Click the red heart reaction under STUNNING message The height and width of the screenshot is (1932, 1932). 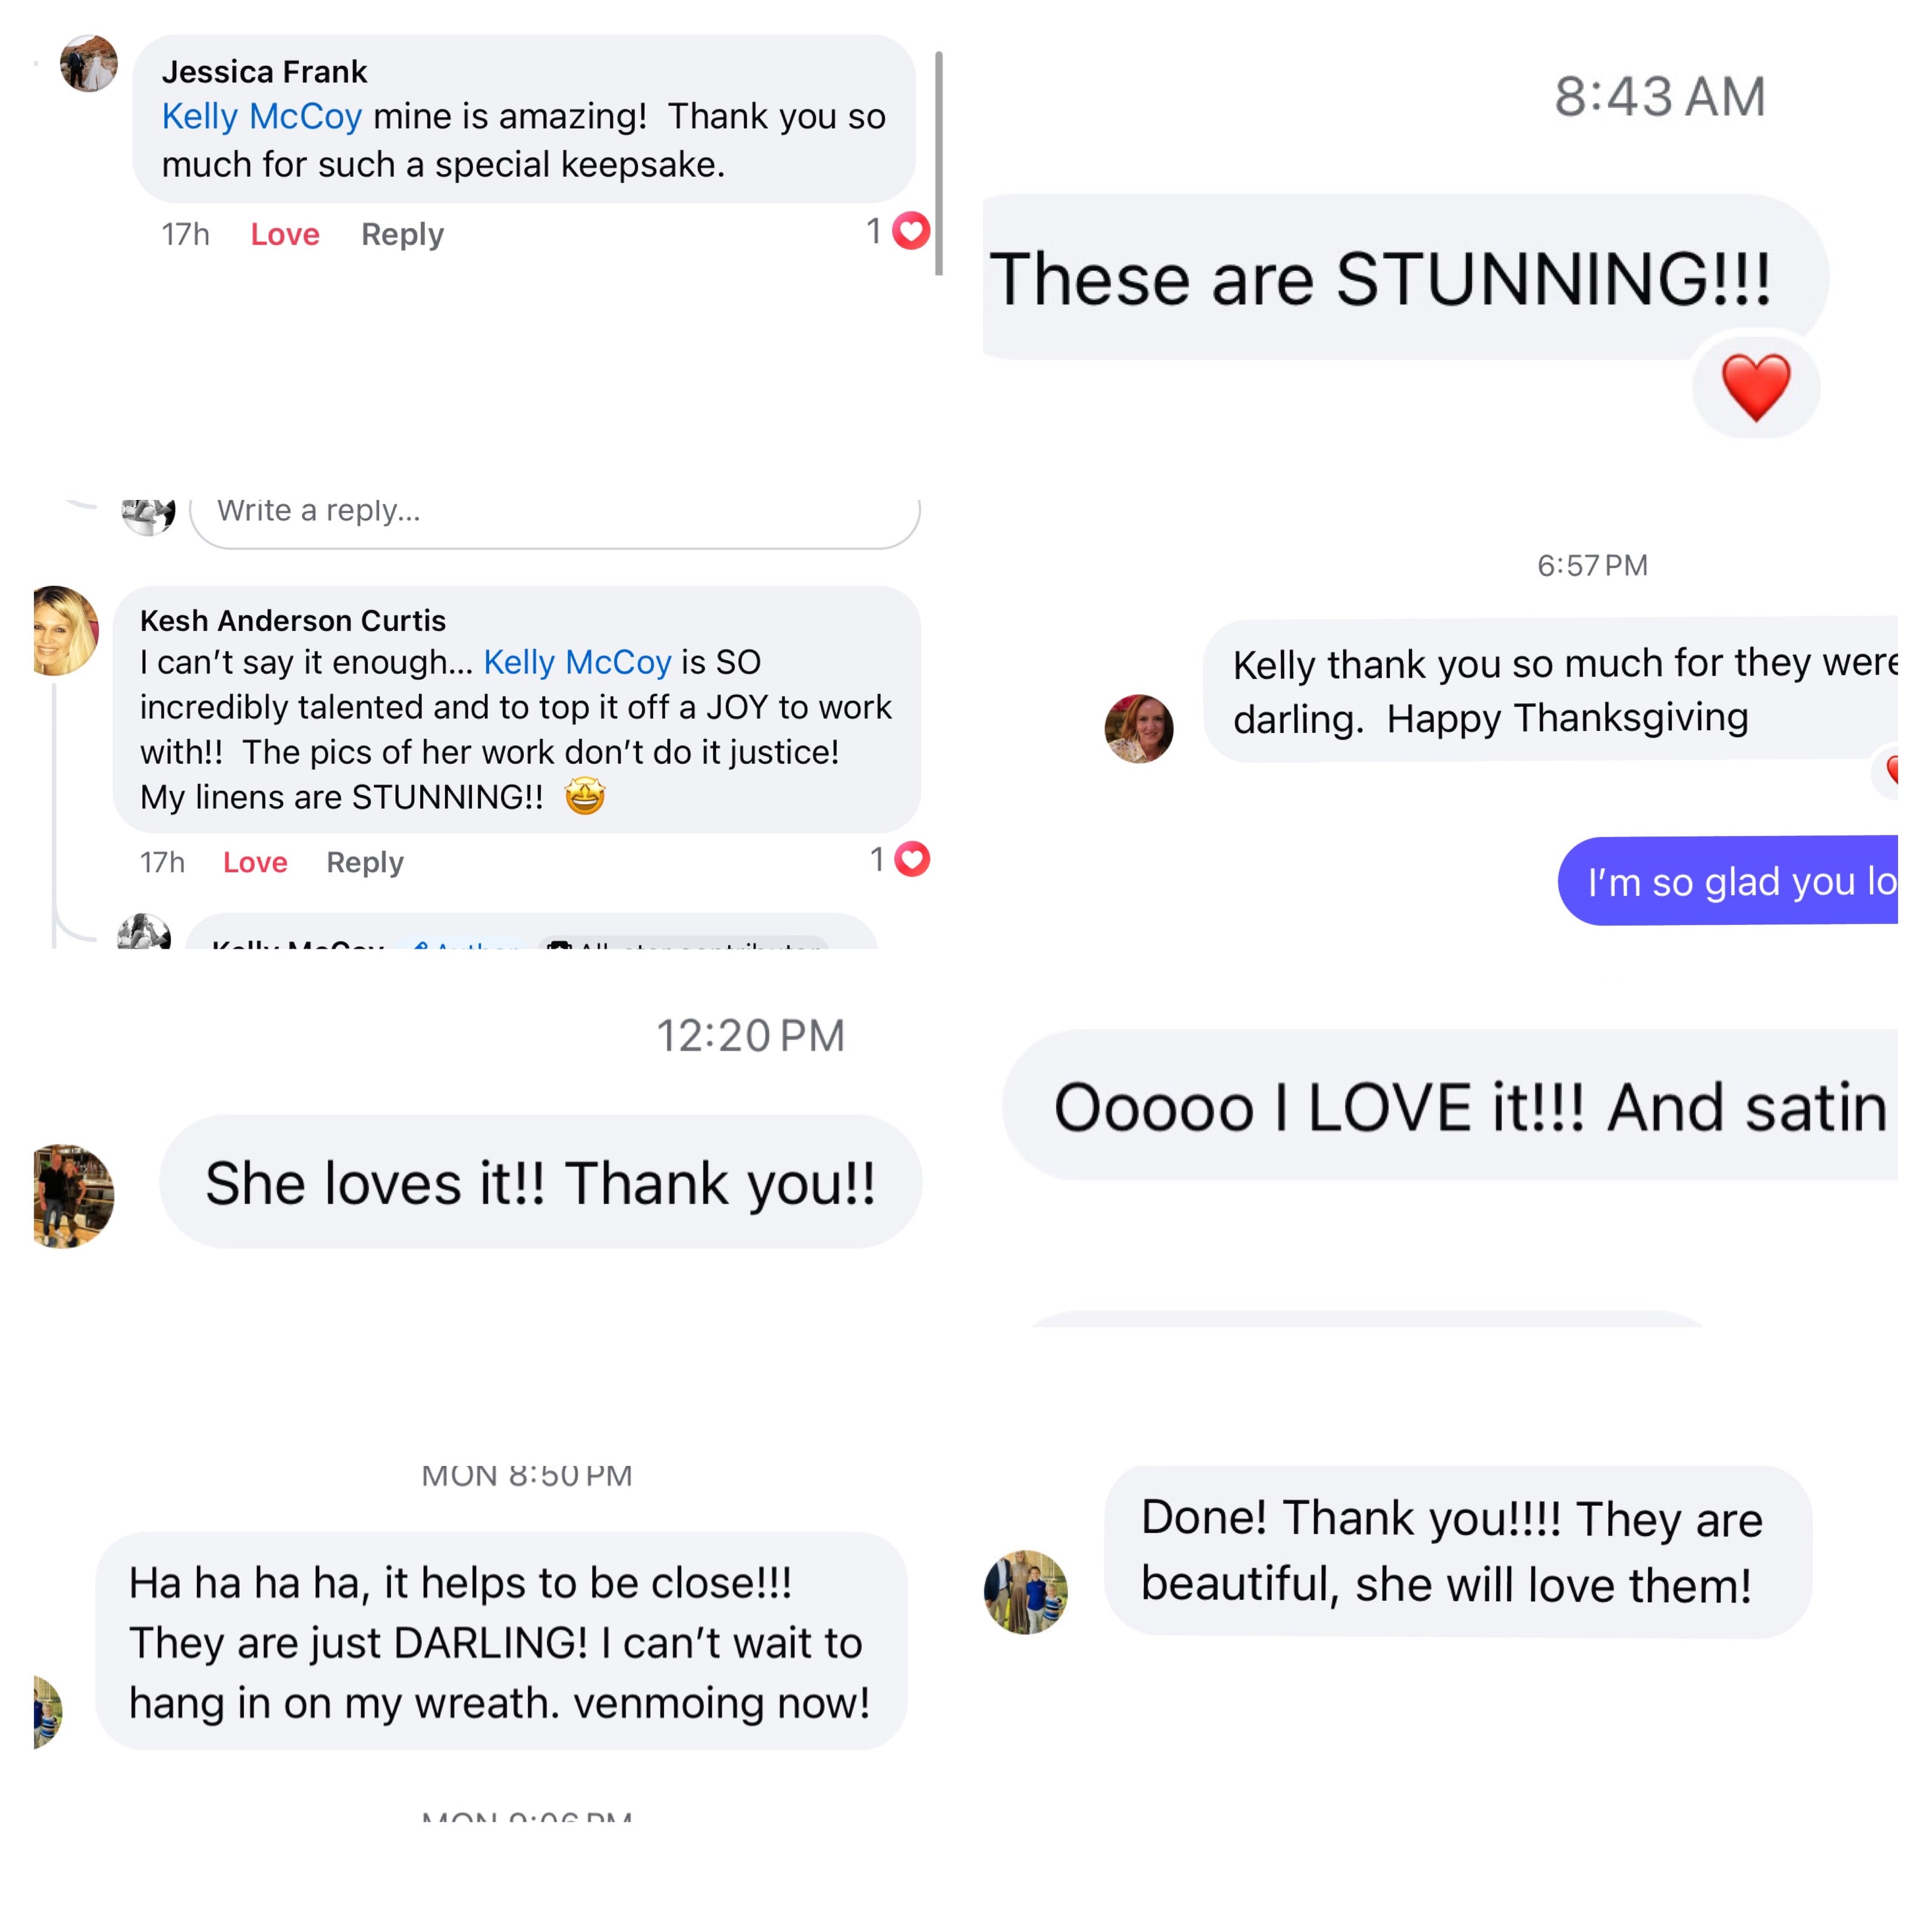tap(1755, 387)
